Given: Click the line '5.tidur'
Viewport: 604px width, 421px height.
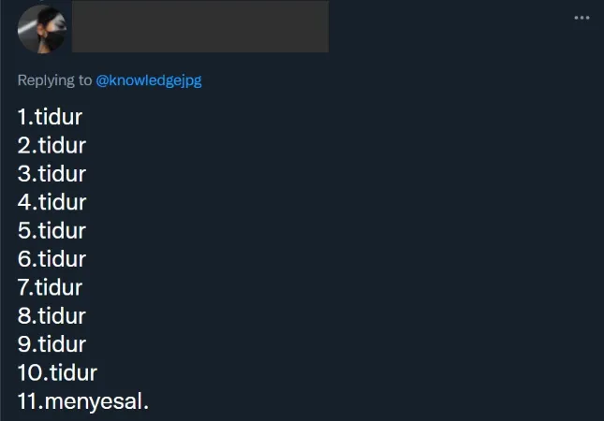Looking at the screenshot, I should tap(52, 230).
